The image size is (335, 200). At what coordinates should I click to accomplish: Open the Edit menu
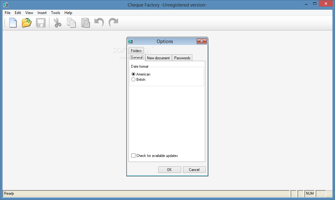coord(18,13)
